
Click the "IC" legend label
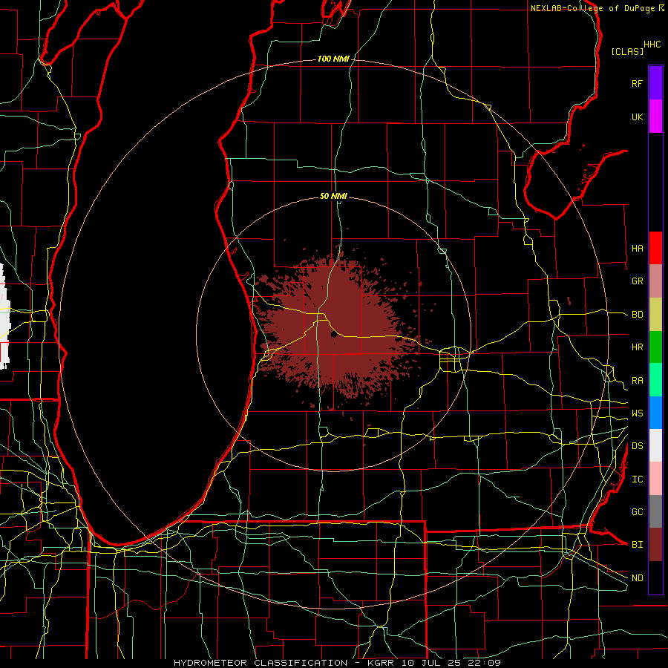(637, 479)
